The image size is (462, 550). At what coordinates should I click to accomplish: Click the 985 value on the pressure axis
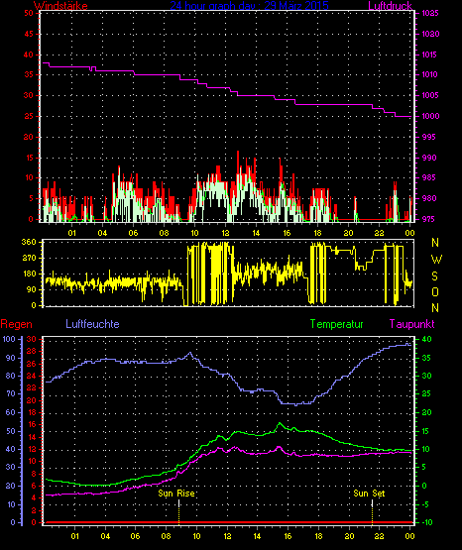coord(428,177)
